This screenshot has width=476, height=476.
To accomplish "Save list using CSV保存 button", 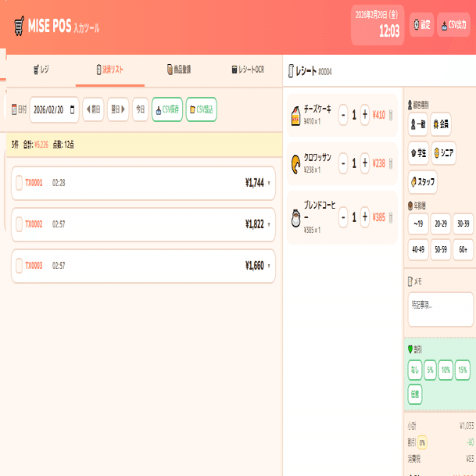I will point(167,109).
